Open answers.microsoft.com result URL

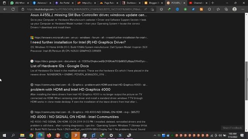tap(91, 37)
